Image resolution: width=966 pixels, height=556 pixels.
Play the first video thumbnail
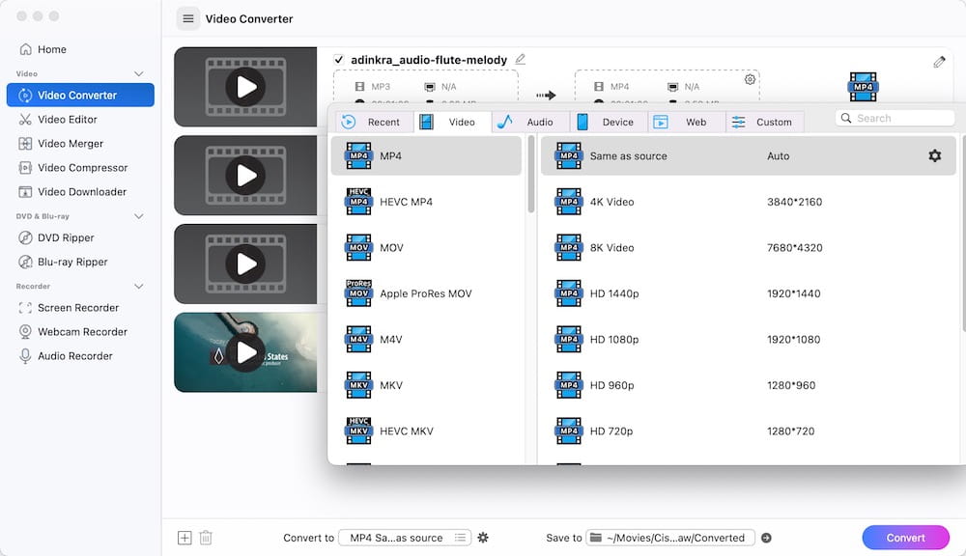click(245, 87)
